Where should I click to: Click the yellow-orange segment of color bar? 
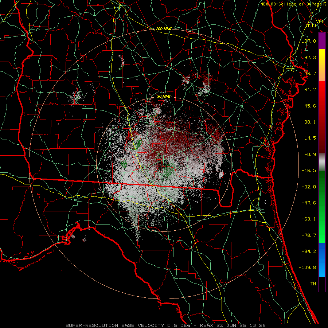coord(322,65)
